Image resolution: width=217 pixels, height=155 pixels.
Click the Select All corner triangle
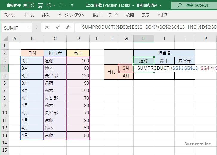point(5,39)
